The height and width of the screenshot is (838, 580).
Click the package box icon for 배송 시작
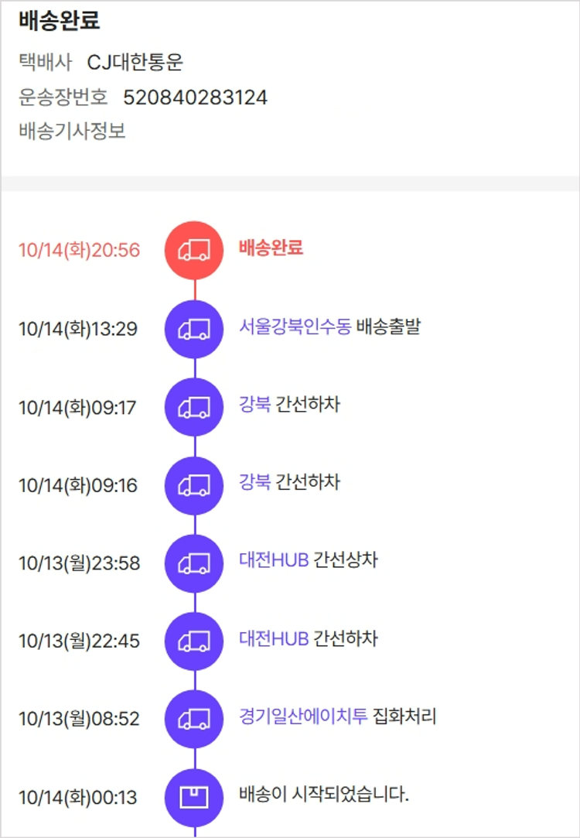[194, 797]
